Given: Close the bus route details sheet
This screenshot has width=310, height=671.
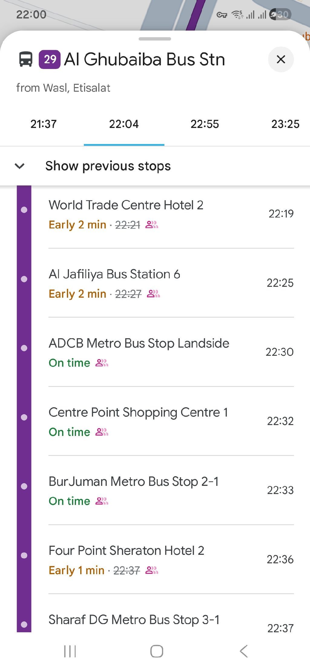Looking at the screenshot, I should pos(281,59).
